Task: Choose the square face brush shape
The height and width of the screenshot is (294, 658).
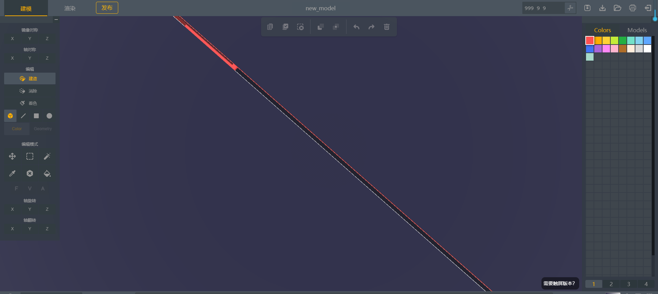Action: 36,116
